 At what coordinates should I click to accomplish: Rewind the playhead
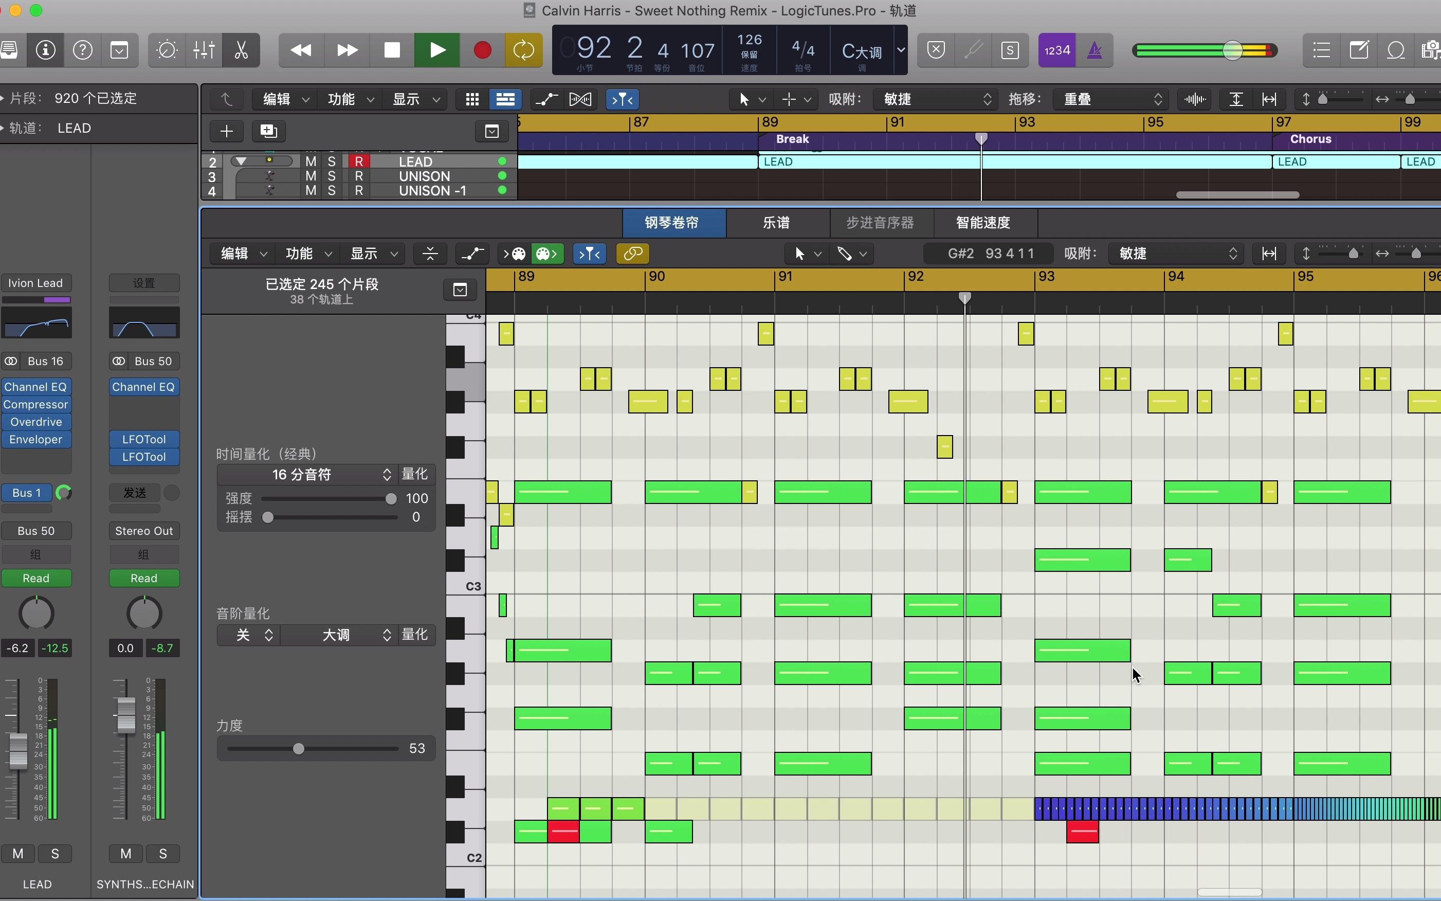(x=301, y=50)
